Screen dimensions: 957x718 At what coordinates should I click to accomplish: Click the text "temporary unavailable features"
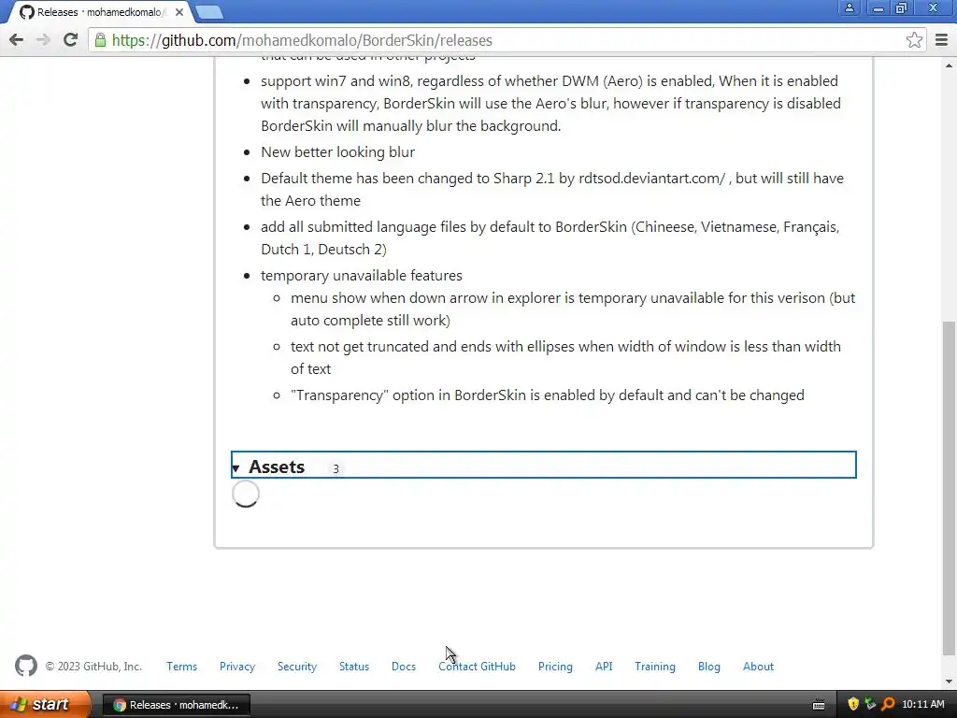pyautogui.click(x=362, y=276)
